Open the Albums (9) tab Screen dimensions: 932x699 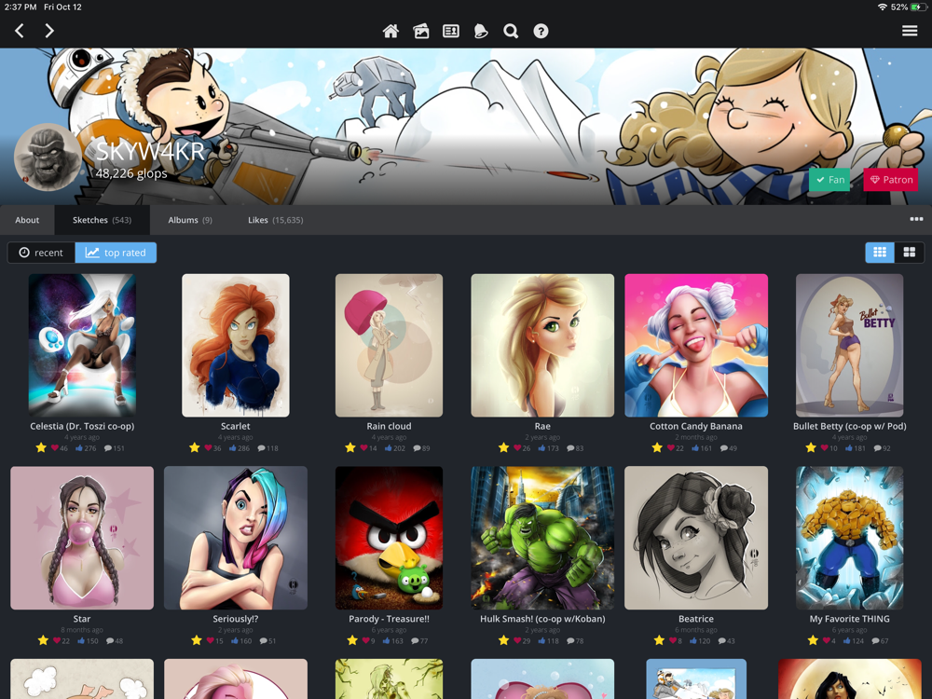[x=190, y=220]
